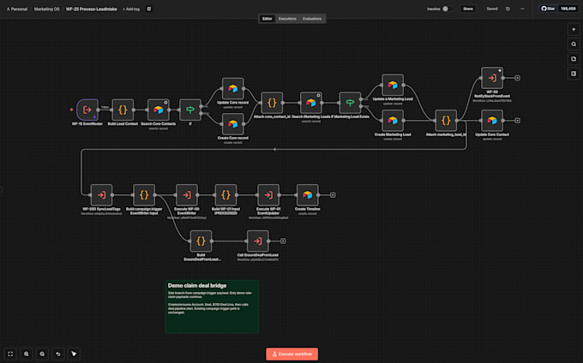Click the Saved status text
583x363 pixels.
[x=492, y=9]
